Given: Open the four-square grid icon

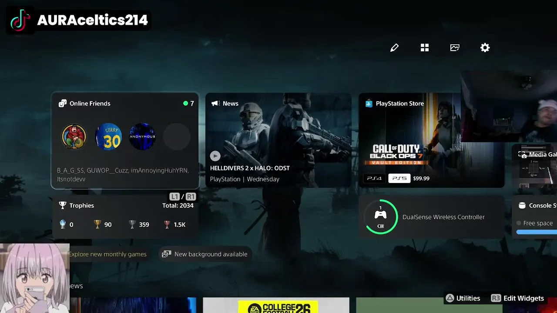Looking at the screenshot, I should (x=425, y=48).
